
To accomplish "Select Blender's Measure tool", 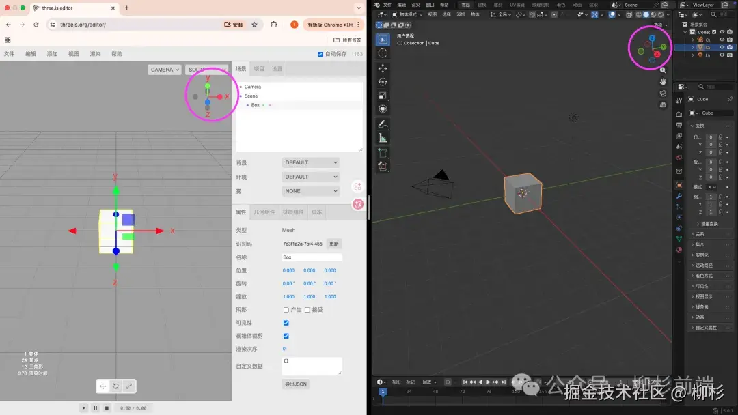I will point(383,138).
